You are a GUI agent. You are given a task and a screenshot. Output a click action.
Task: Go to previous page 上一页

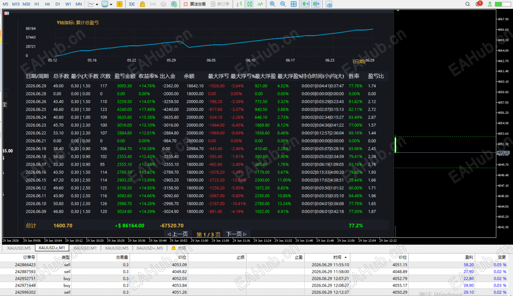click(178, 234)
